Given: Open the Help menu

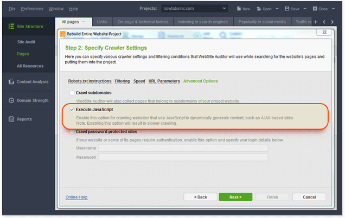Looking at the screenshot, I should point(73,9).
